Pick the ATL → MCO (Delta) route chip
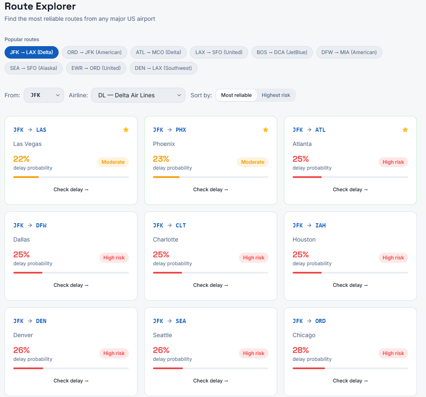The height and width of the screenshot is (397, 426). (x=158, y=52)
